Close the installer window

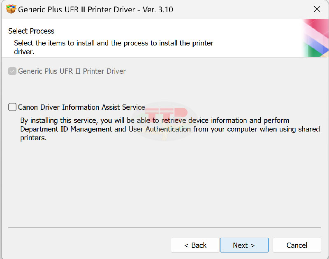coord(317,9)
